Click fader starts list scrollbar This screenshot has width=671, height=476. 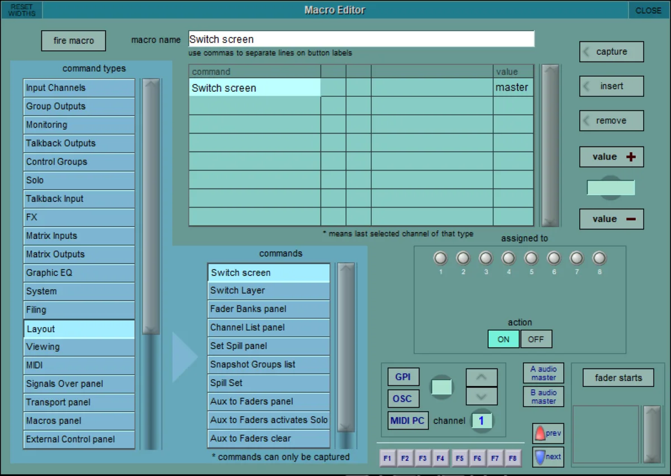(652, 434)
